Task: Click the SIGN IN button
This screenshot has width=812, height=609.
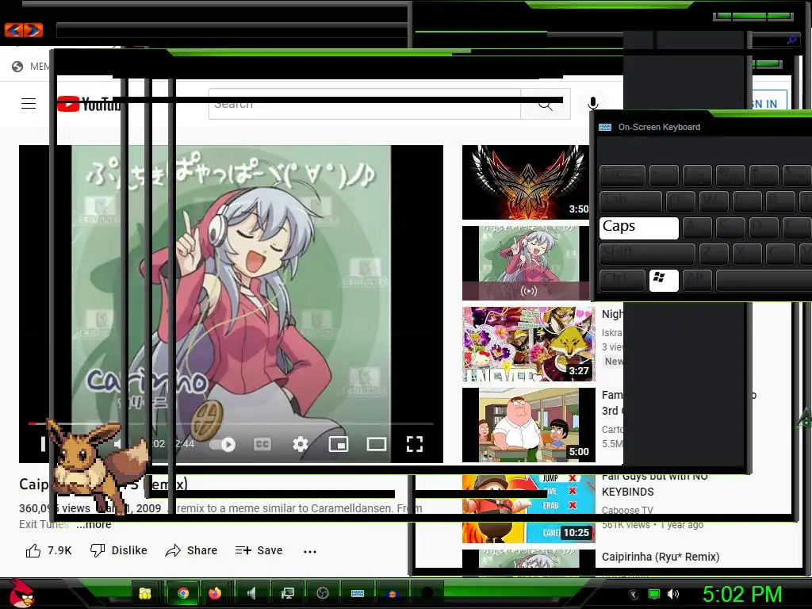Action: 768,104
